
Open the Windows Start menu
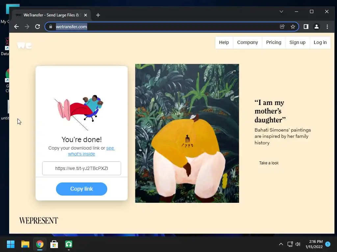11,244
